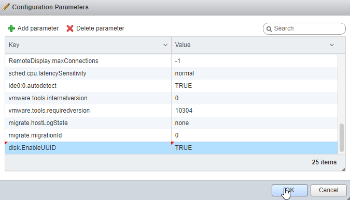Select the RemoteDisplay.maxConnections key
This screenshot has width=350, height=200.
point(53,61)
